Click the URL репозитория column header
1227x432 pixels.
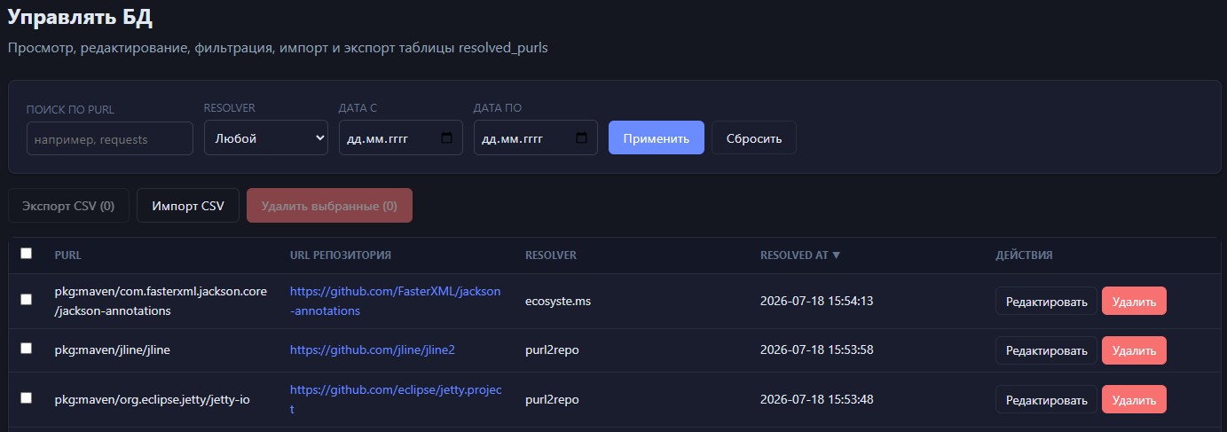(x=341, y=255)
